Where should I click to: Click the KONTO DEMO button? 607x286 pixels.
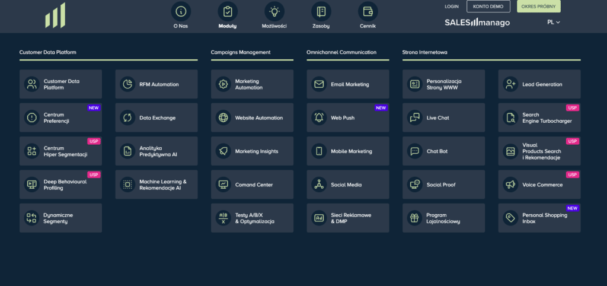coord(488,7)
